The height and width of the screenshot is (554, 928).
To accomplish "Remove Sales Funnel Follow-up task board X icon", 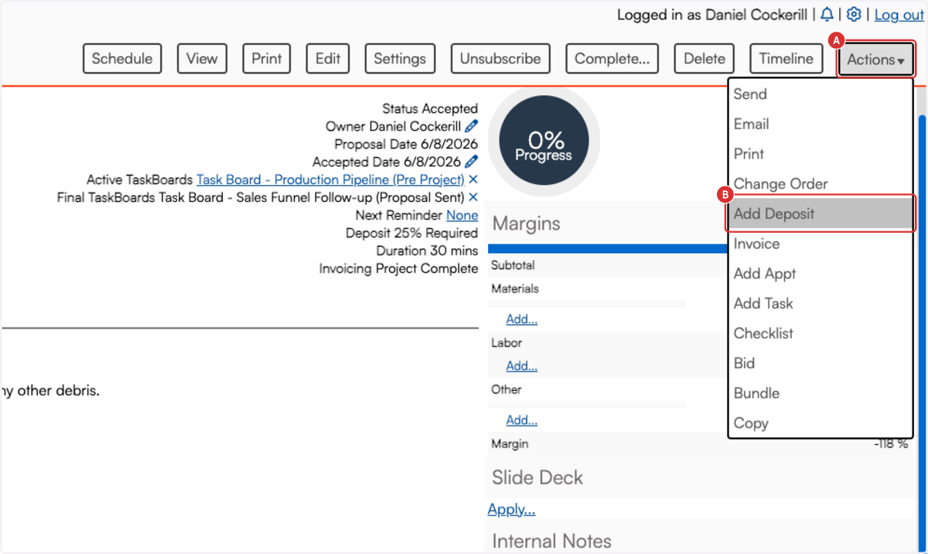I will click(473, 197).
